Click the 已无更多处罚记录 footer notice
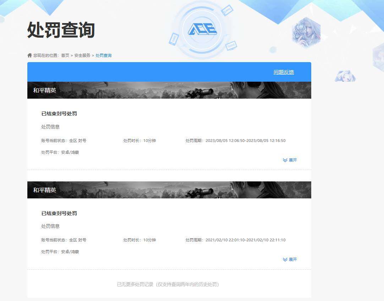The image size is (384, 301). (x=168, y=284)
